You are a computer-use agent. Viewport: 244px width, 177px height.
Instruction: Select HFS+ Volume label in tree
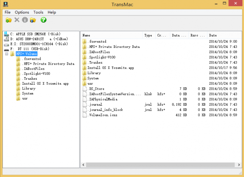tap(26, 54)
